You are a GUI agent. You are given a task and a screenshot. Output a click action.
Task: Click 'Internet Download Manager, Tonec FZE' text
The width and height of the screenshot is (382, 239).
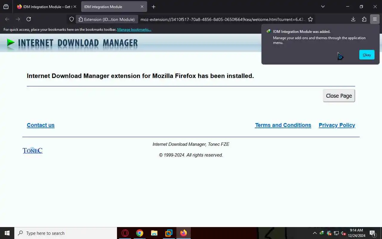pos(191,144)
